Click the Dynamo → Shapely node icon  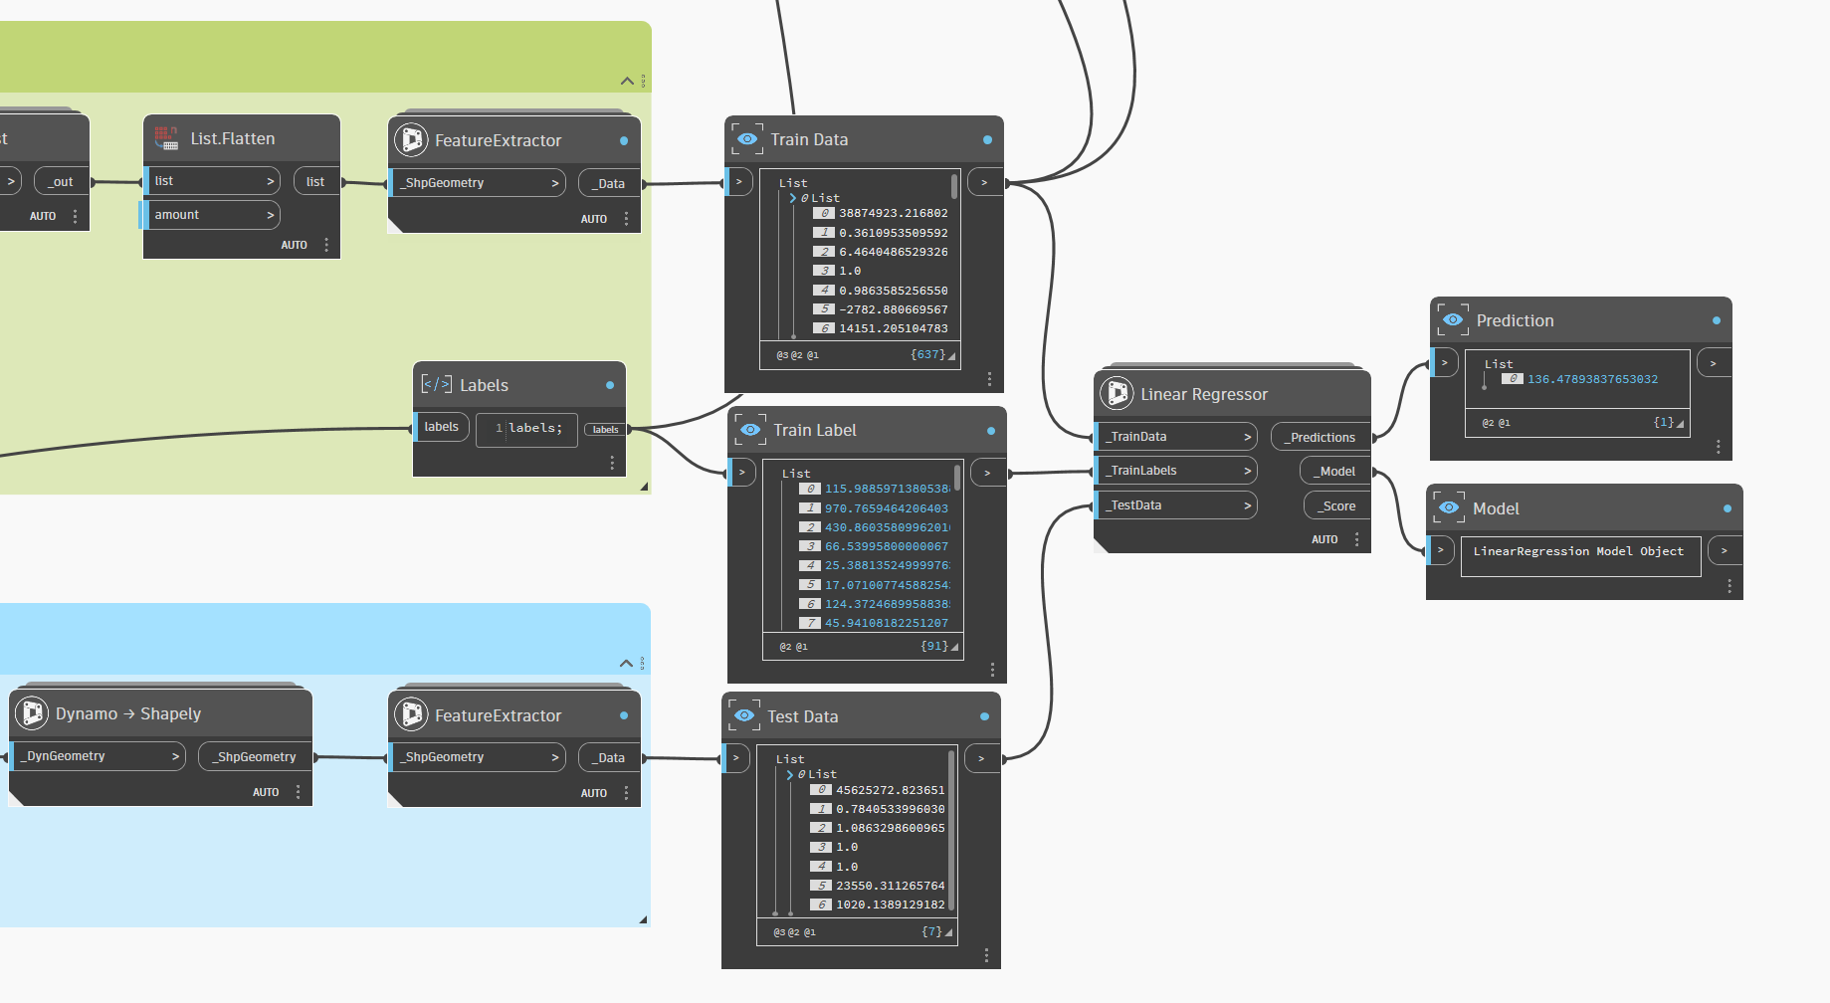pyautogui.click(x=32, y=713)
